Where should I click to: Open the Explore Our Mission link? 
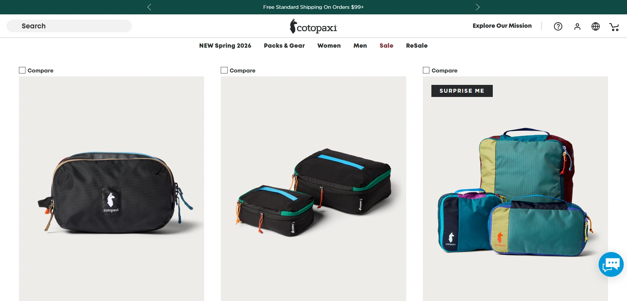pos(502,26)
